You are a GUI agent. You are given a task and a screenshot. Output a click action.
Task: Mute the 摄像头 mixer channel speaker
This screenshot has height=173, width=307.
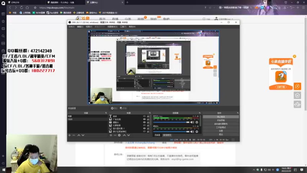click(x=192, y=131)
